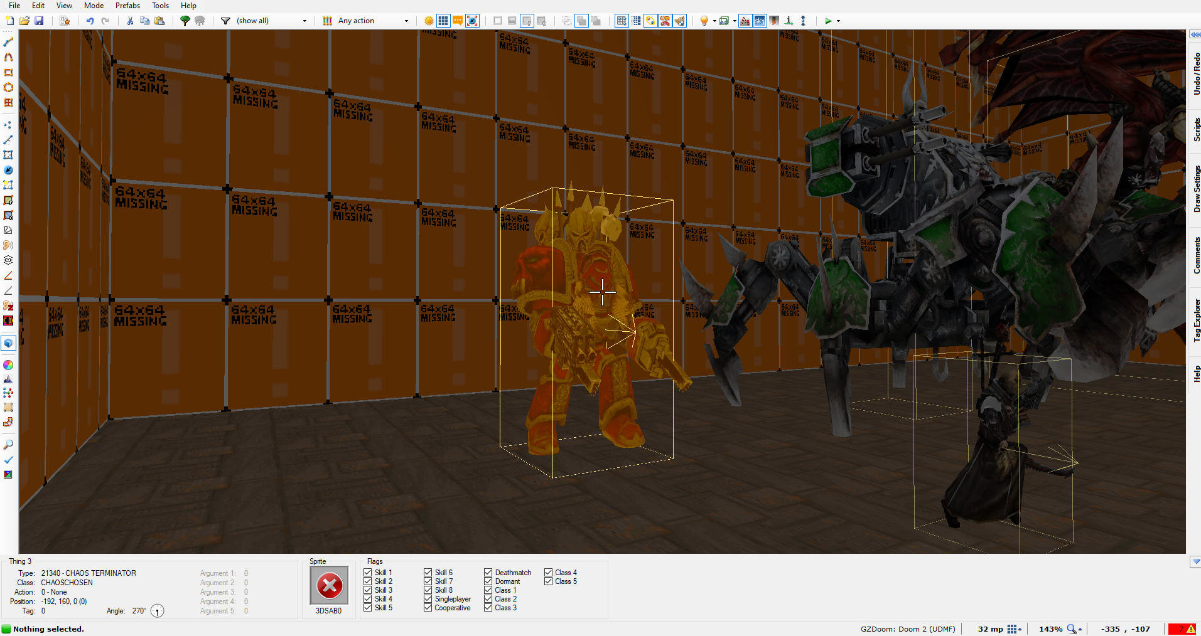This screenshot has width=1201, height=636.
Task: Click the thing filter funnel icon
Action: pos(225,21)
